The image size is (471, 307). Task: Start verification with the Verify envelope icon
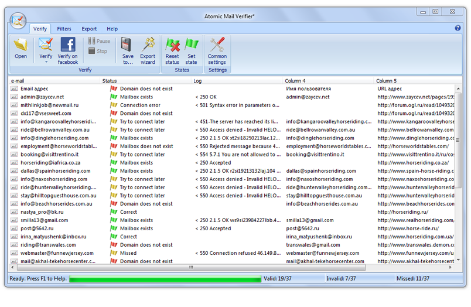(x=46, y=45)
